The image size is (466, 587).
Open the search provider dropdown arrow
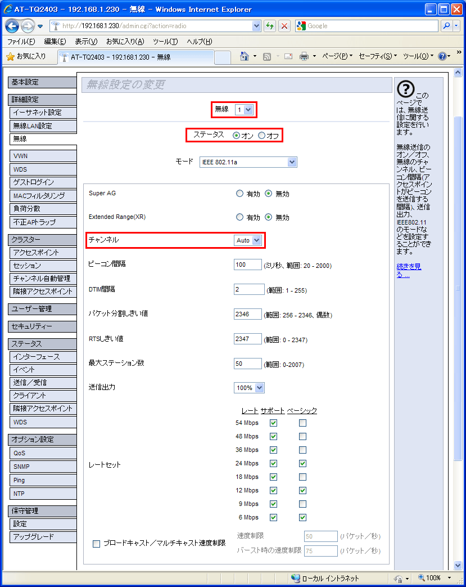click(456, 26)
